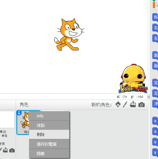Viewport: 158px width, 159px height.
Task: Select the orange block category swatch
Action: 154,5
